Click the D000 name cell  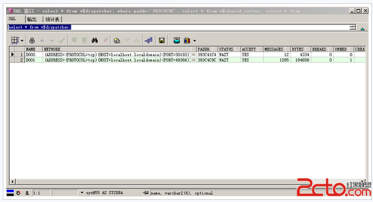click(x=34, y=55)
